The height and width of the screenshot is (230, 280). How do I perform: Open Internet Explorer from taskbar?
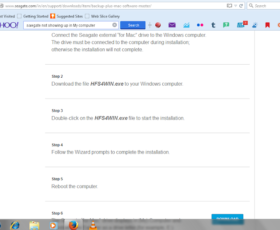(15, 225)
